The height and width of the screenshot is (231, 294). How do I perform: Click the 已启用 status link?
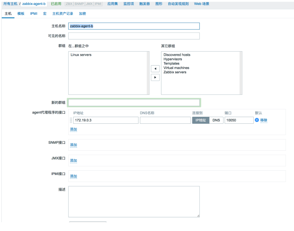click(56, 4)
